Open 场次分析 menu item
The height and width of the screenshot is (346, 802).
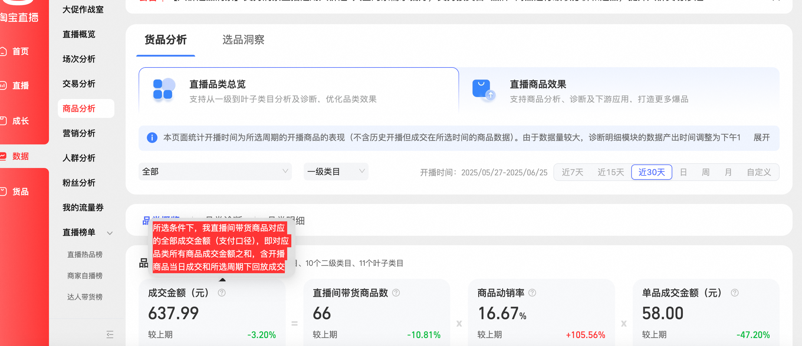coord(79,59)
